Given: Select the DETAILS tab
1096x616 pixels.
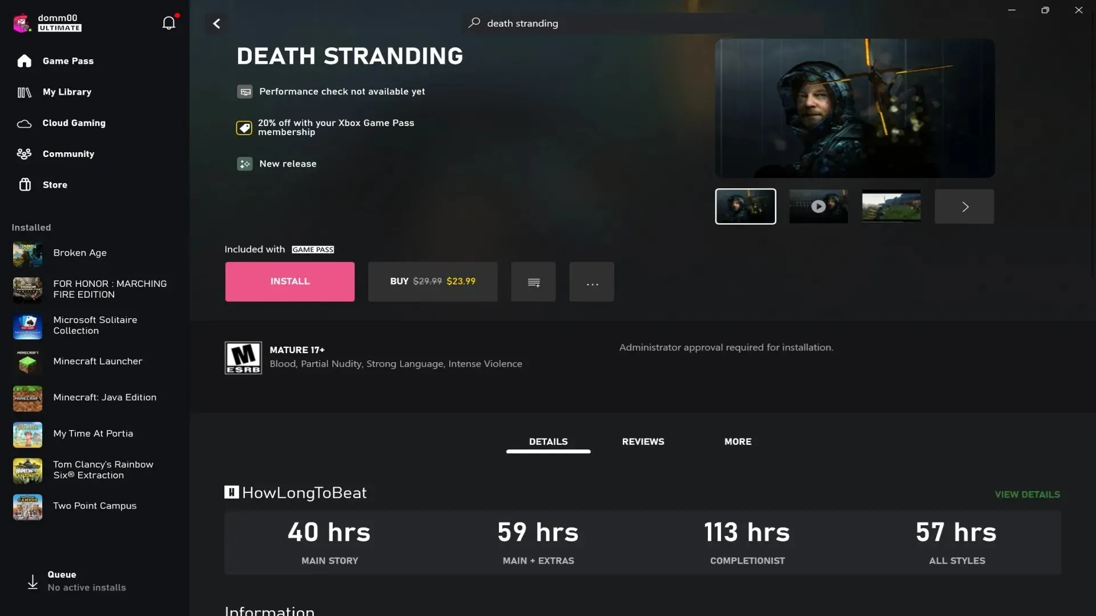Looking at the screenshot, I should 548,441.
